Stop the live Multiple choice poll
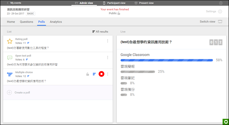 coord(101,74)
